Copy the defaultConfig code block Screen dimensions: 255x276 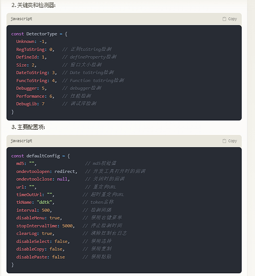(x=230, y=141)
